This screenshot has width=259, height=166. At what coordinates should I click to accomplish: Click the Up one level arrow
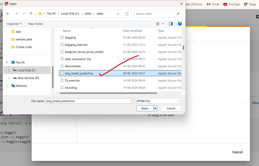pos(31,14)
